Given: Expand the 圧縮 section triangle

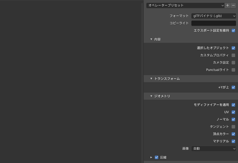Looking at the screenshot, I should click(151, 157).
